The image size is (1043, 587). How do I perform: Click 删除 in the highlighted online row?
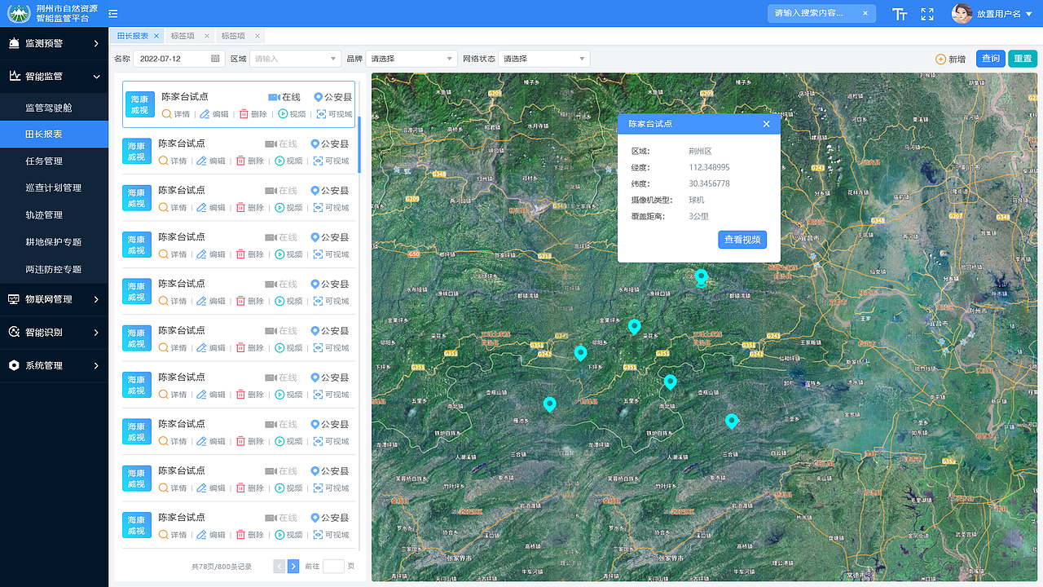click(253, 114)
